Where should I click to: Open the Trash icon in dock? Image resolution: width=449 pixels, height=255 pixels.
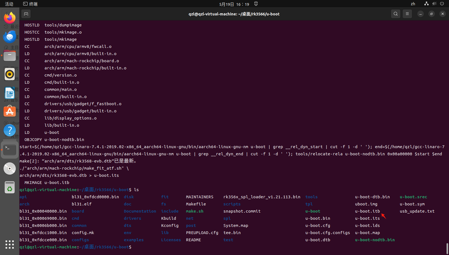[x=10, y=187]
